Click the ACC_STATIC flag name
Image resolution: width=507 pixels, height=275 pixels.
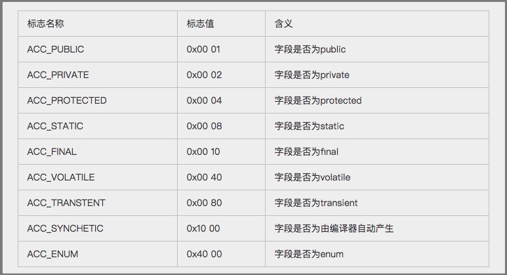[x=55, y=126]
